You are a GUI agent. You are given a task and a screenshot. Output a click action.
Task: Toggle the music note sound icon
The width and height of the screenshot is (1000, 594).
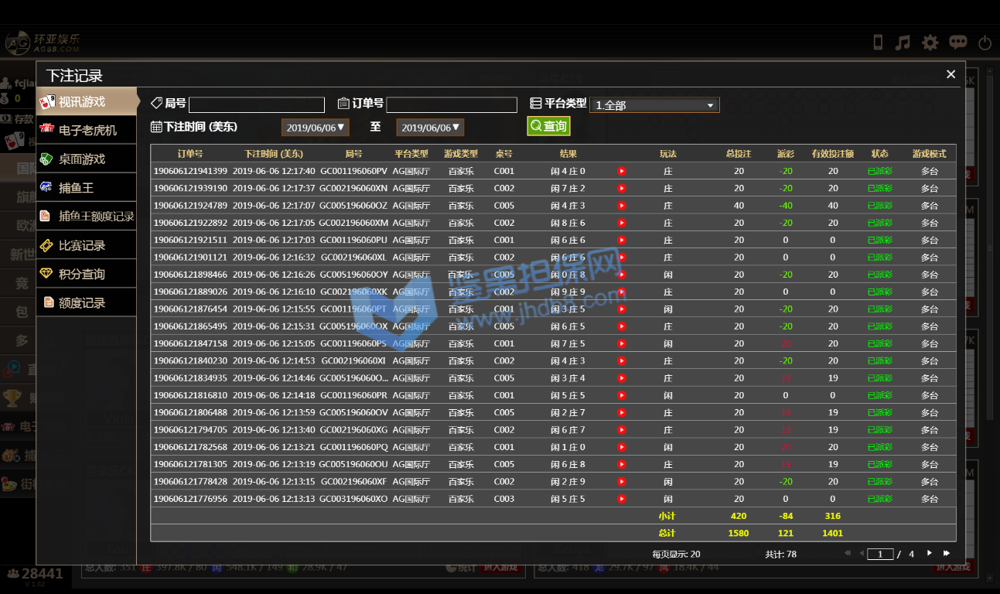903,43
